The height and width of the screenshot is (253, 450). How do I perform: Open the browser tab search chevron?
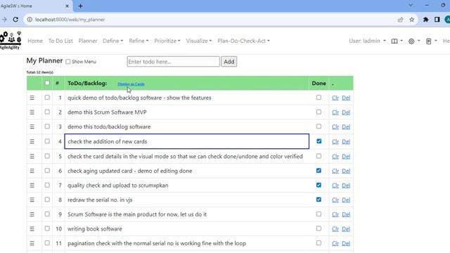pyautogui.click(x=411, y=5)
